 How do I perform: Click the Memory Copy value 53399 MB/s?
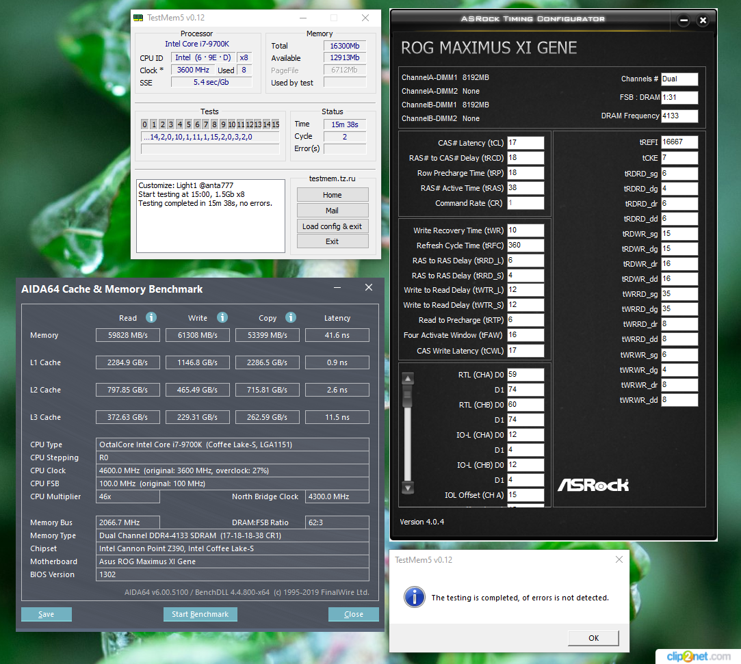(x=268, y=335)
